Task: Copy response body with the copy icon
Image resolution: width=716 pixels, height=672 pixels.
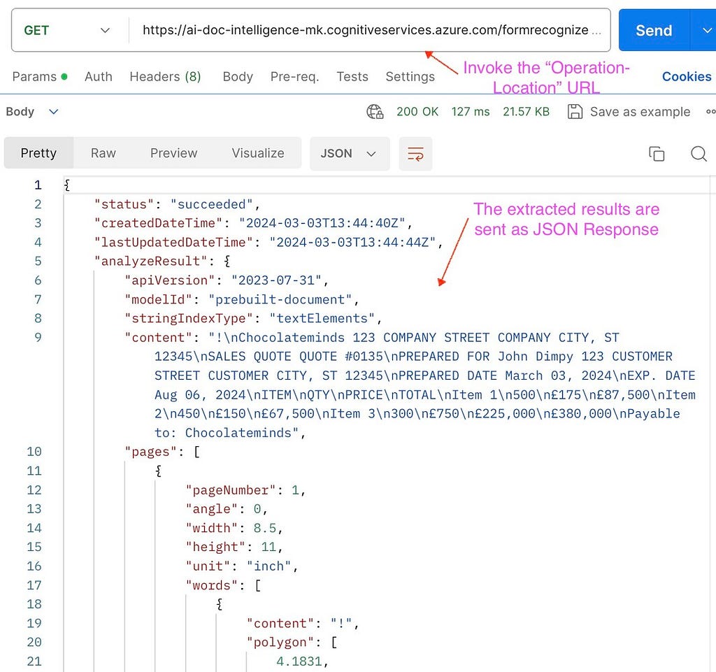Action: point(656,153)
